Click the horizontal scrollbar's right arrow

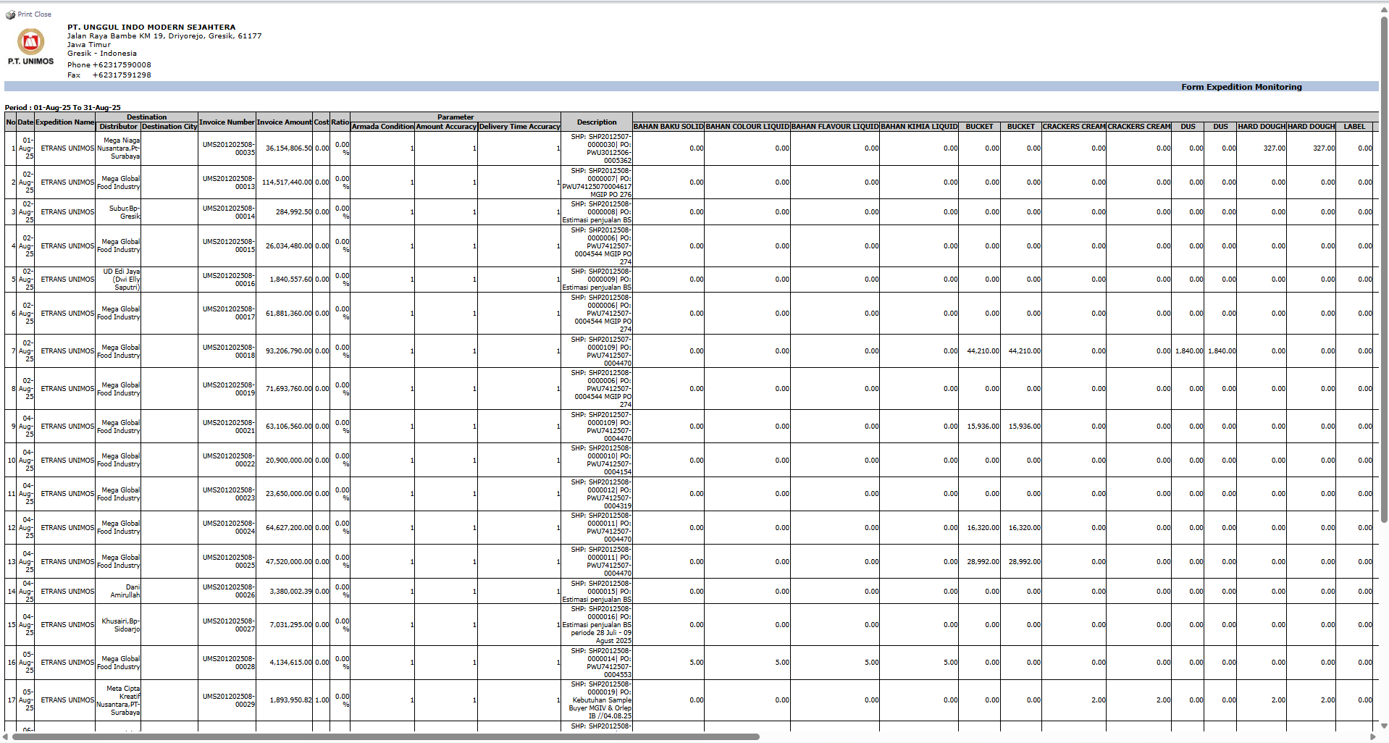point(1372,736)
